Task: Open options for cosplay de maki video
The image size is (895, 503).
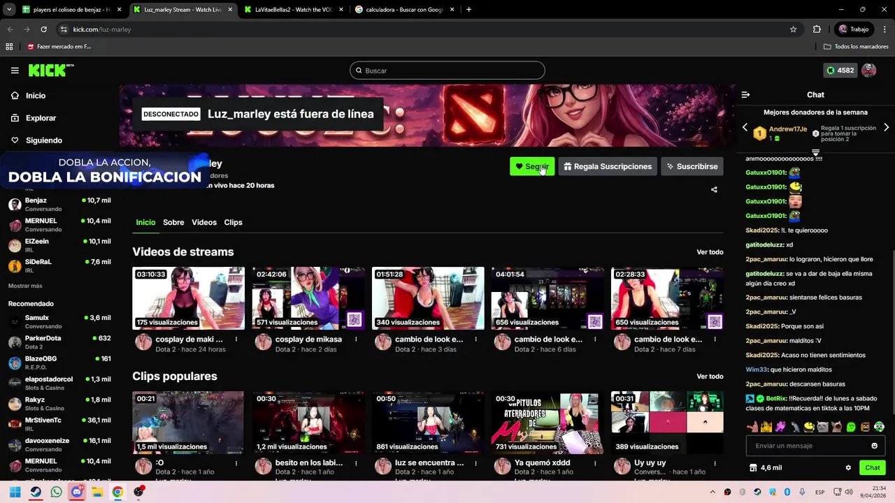Action: click(236, 340)
